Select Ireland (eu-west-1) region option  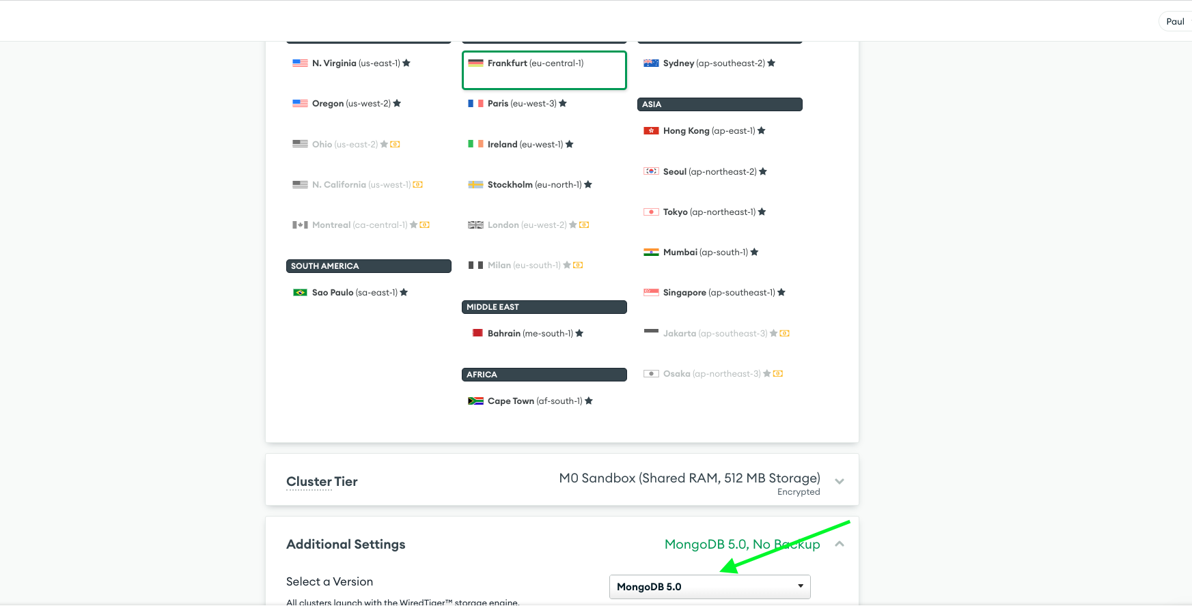[x=525, y=145]
